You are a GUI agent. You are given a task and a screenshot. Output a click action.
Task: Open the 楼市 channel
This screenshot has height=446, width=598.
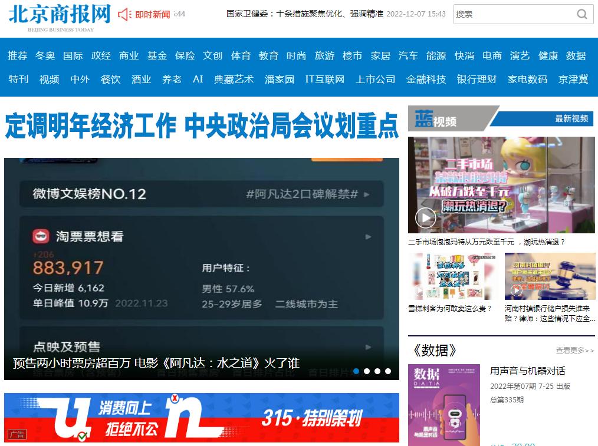(353, 55)
